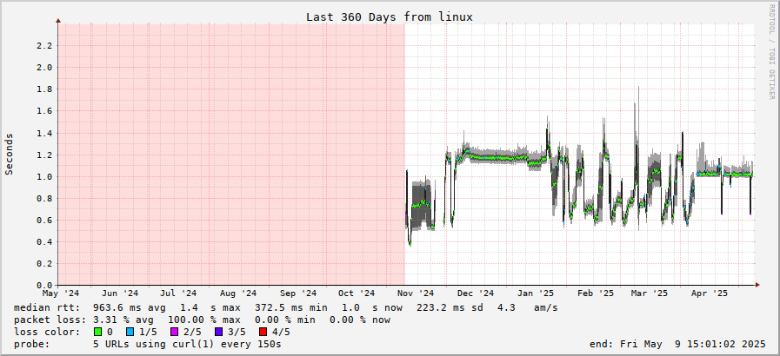
Task: Click the Aug '24 x-axis label
Action: click(237, 293)
